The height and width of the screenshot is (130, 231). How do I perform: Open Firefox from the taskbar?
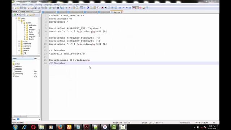click(x=60, y=127)
